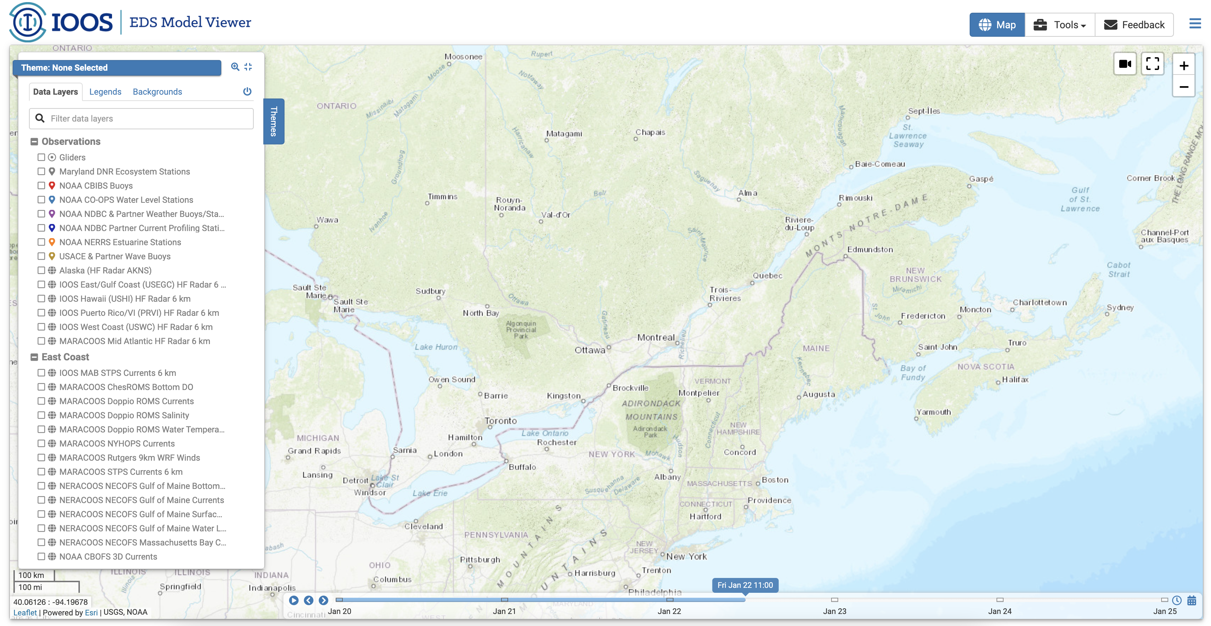Step timeline forward one frame
The width and height of the screenshot is (1211, 626).
(x=323, y=600)
